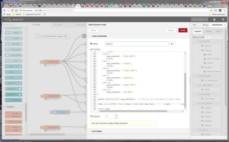Open the Deploy dropdown arrow
The width and height of the screenshot is (229, 142).
tap(206, 19)
